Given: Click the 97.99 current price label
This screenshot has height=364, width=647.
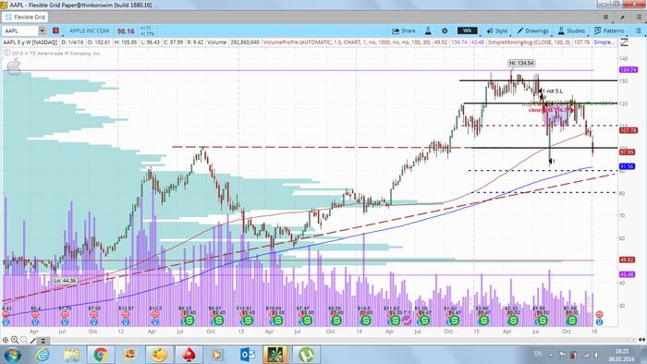Looking at the screenshot, I should coord(627,152).
